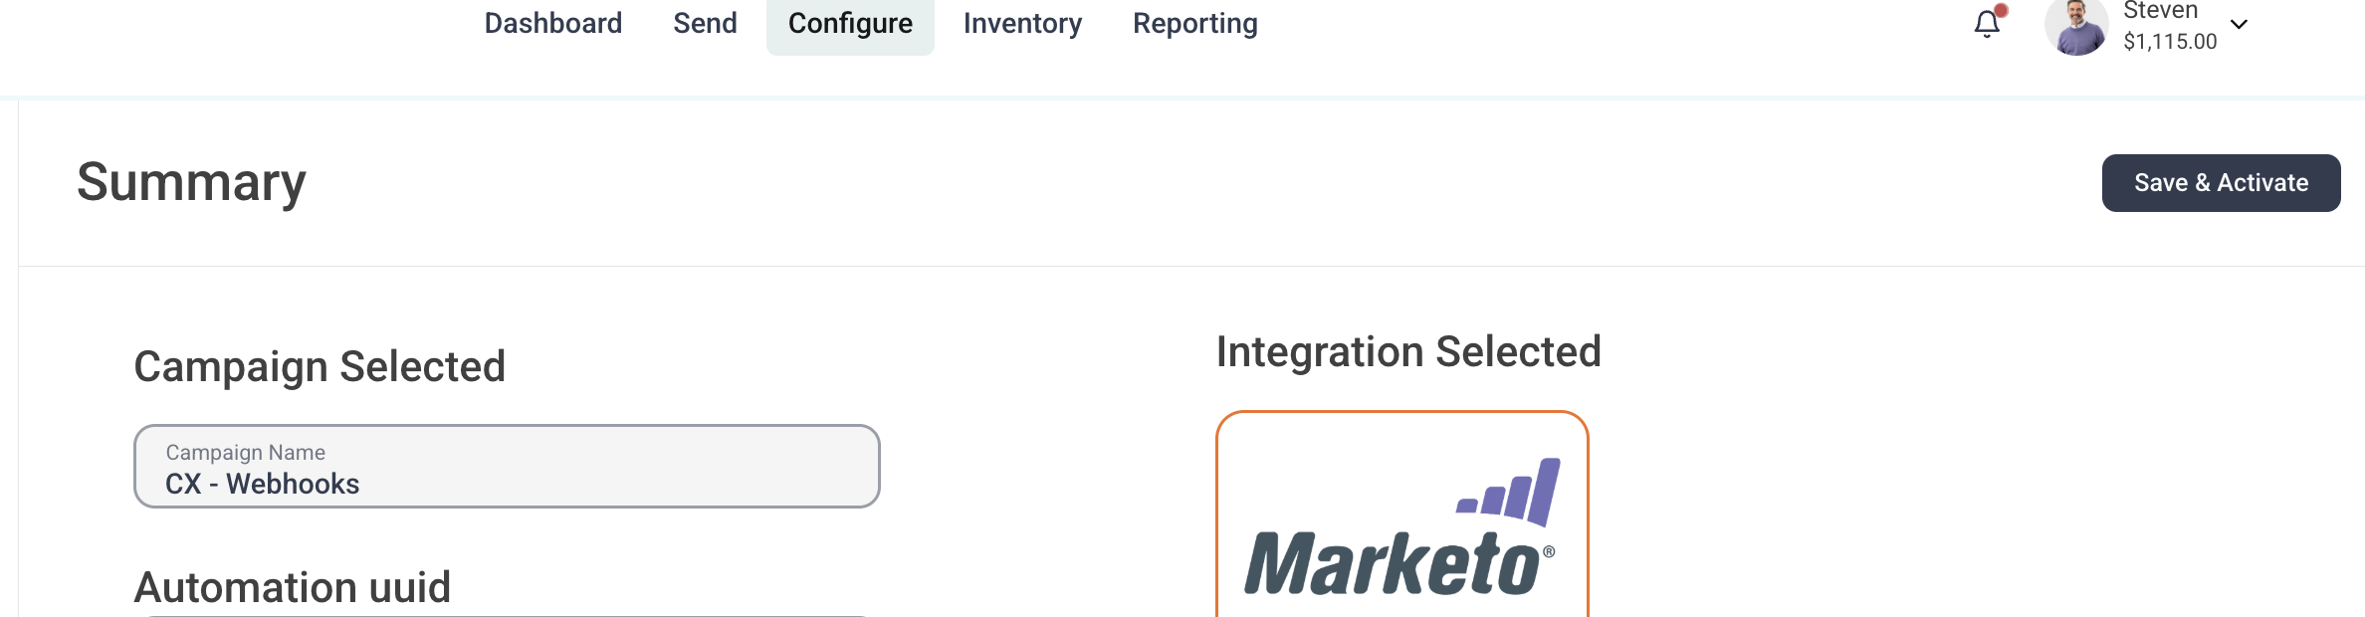
Task: Click Steven's profile avatar photo
Action: pyautogui.click(x=2076, y=27)
